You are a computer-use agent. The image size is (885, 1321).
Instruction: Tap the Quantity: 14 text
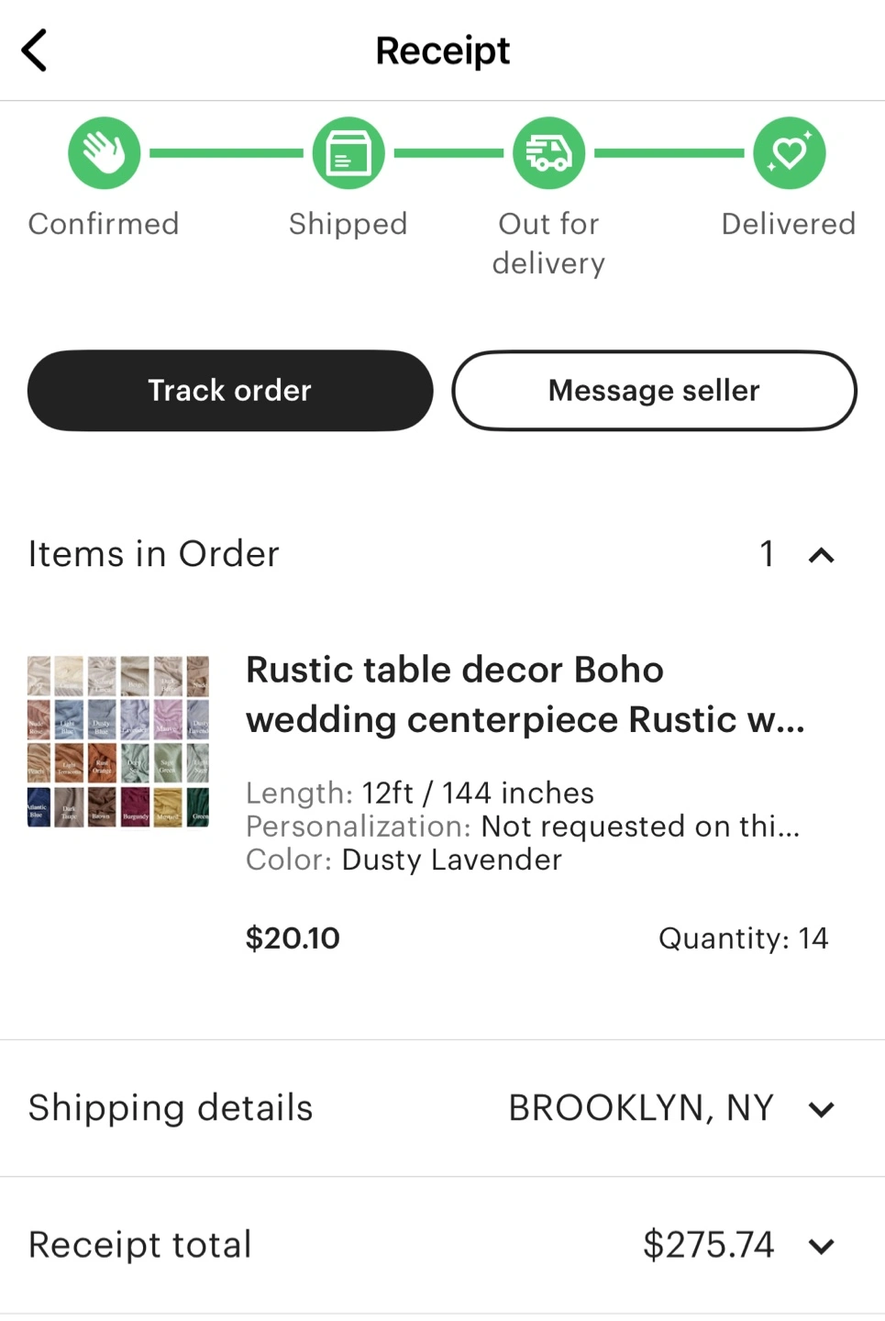click(x=743, y=938)
